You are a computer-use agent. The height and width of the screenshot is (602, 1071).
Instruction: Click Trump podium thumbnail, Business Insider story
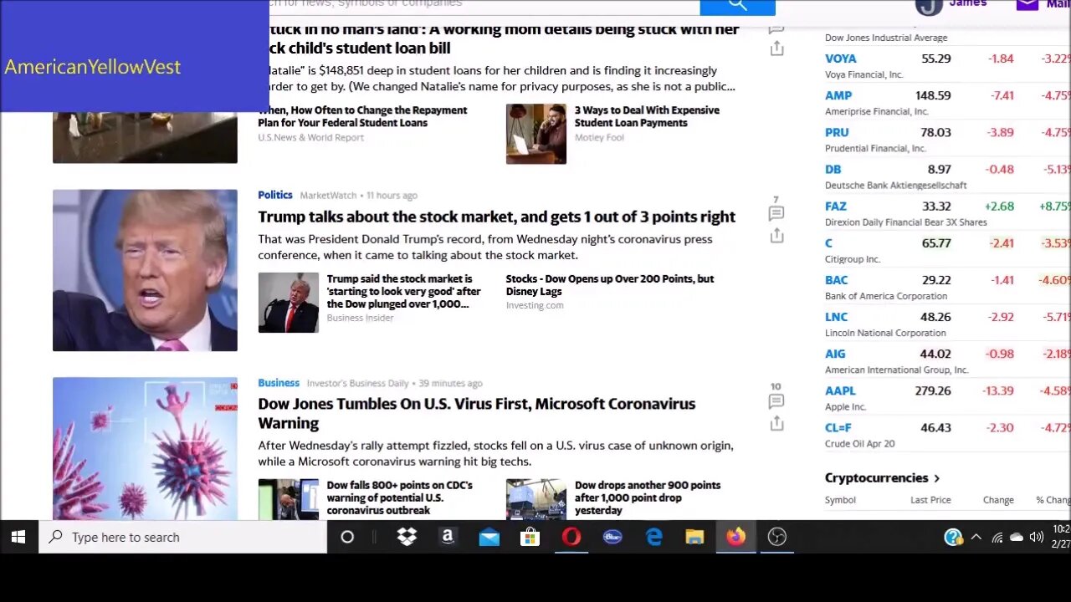click(x=289, y=303)
